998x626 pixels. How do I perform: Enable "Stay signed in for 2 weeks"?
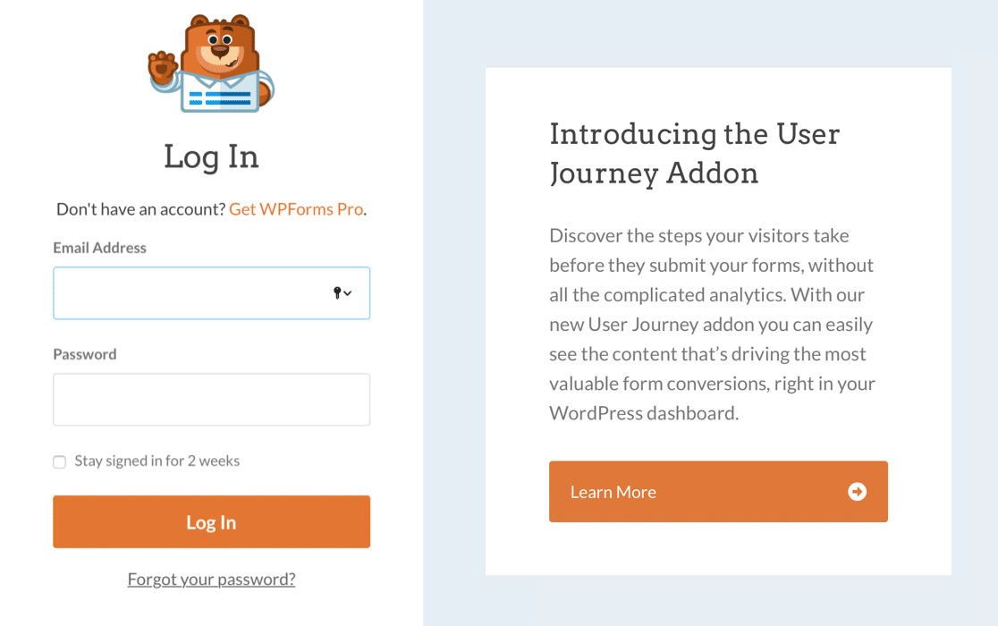click(59, 461)
